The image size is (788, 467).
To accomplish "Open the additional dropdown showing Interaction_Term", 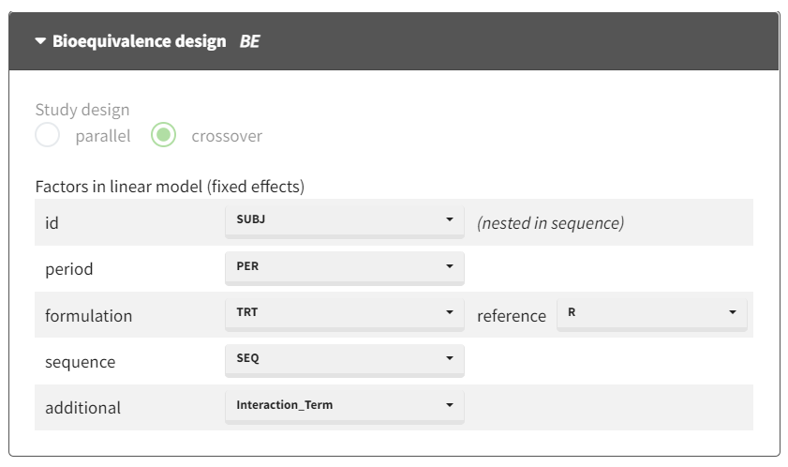I will click(343, 406).
